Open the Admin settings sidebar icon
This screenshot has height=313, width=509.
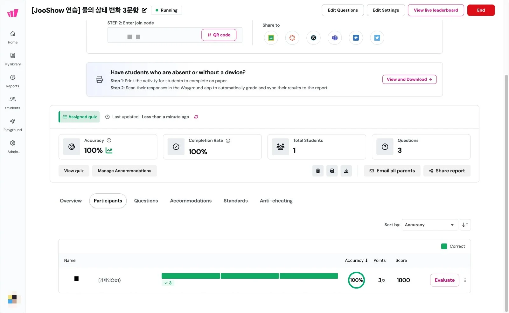pyautogui.click(x=13, y=147)
